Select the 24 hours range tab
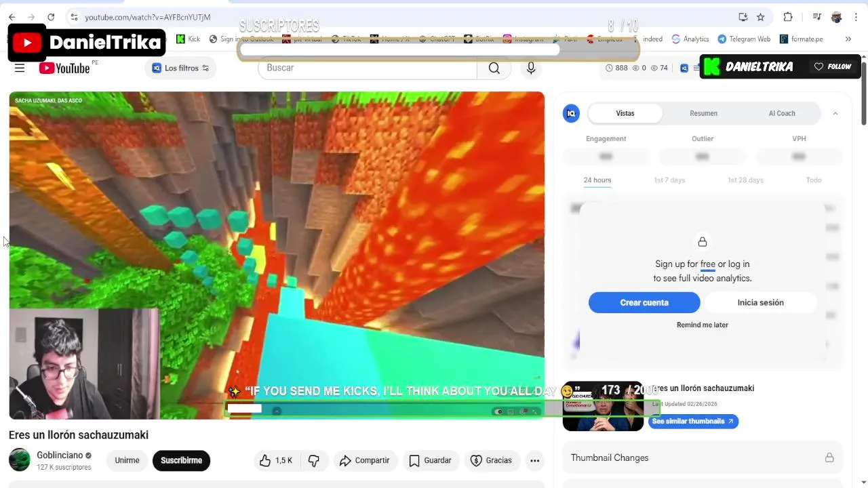 [x=597, y=180]
